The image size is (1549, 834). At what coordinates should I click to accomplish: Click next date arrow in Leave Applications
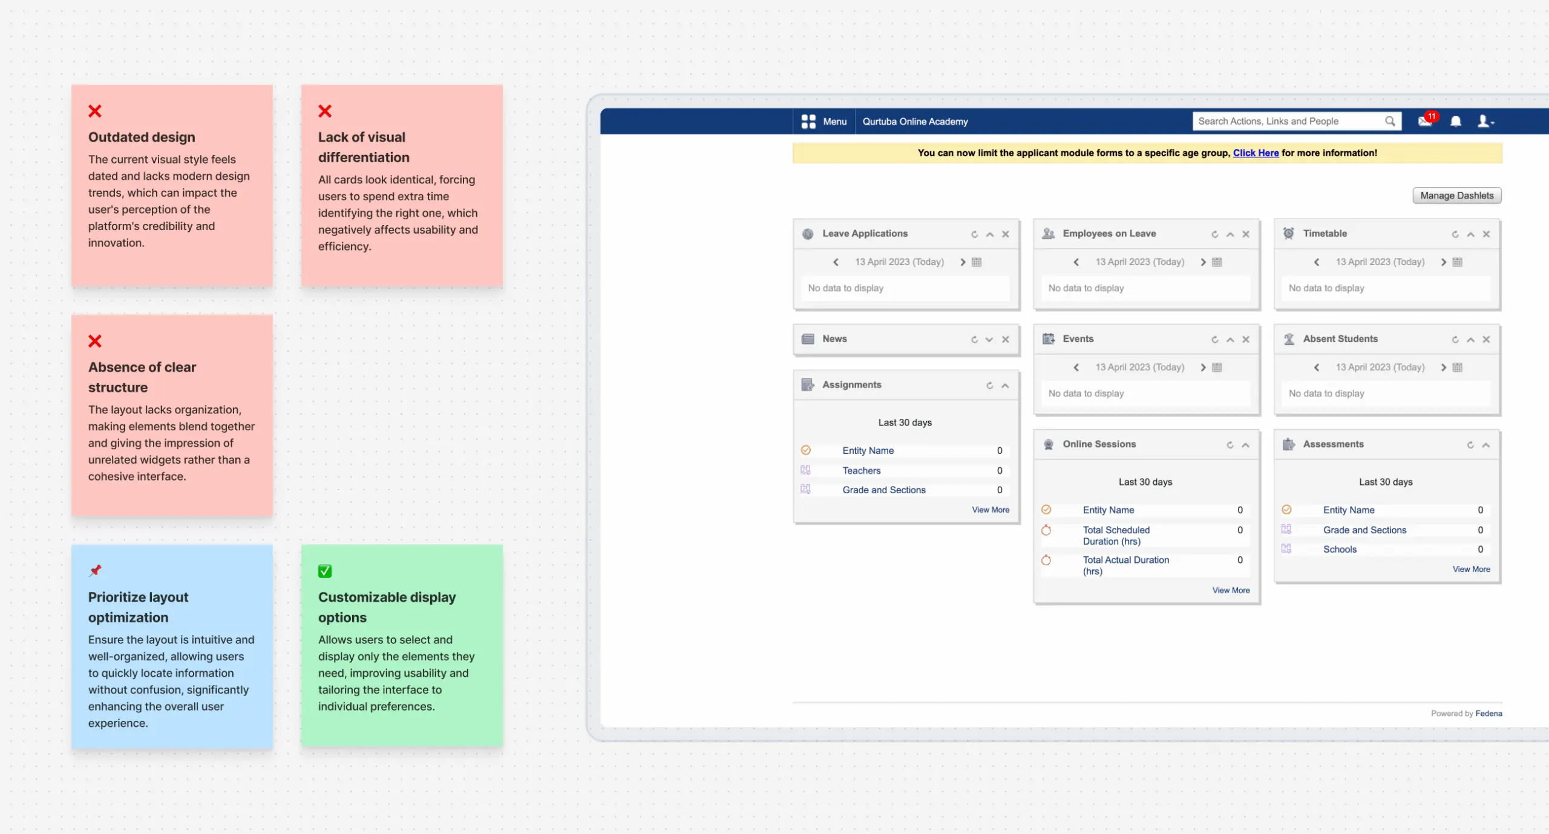coord(963,262)
